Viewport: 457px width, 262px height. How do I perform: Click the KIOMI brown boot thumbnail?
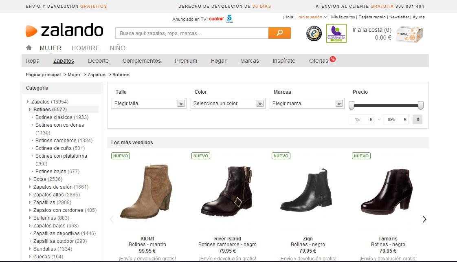(x=147, y=192)
